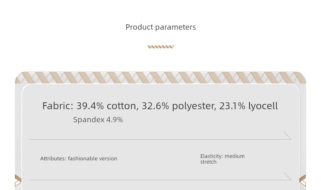The image size is (321, 190).
Task: Click the striped woven banner atop the card
Action: [x=160, y=77]
